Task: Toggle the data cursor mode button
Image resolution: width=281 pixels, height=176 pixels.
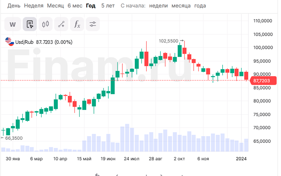Action: tap(30, 24)
